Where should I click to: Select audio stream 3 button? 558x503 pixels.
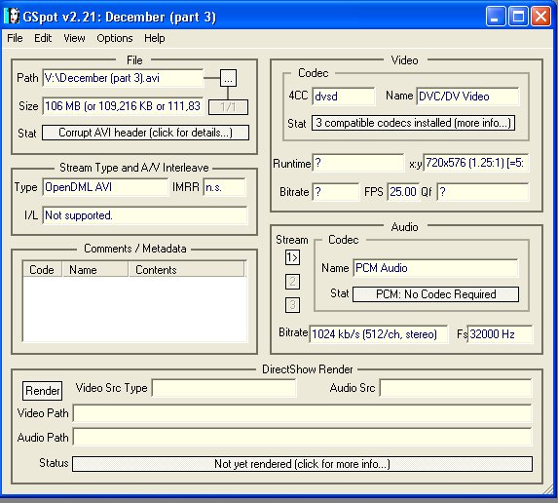point(292,305)
